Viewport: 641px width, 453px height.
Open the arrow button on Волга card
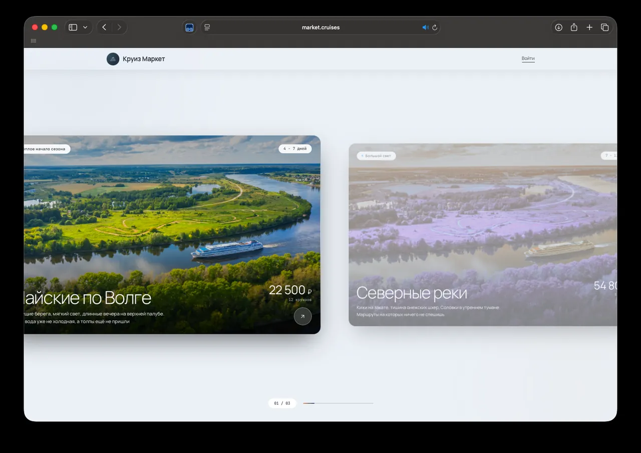point(302,316)
